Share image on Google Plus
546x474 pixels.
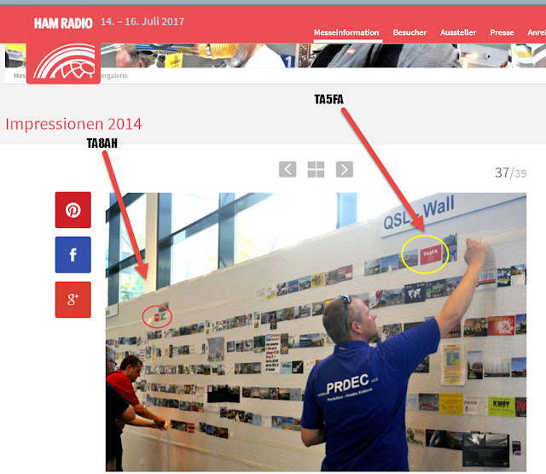(x=73, y=300)
